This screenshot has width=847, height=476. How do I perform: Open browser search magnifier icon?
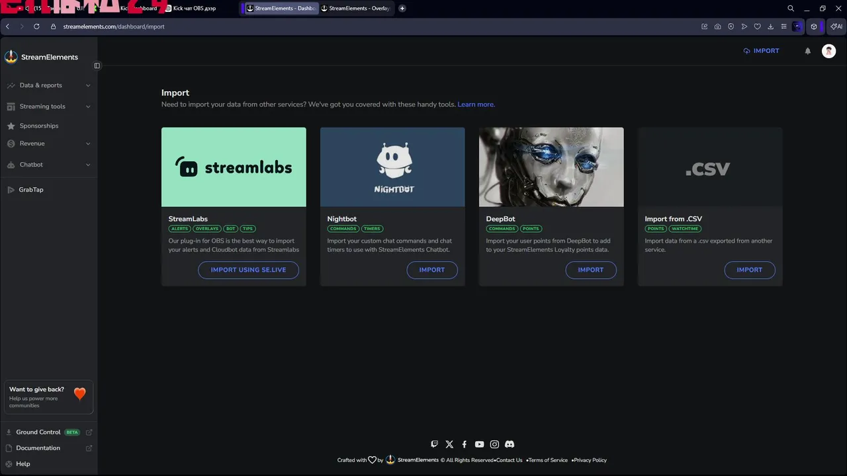click(791, 9)
